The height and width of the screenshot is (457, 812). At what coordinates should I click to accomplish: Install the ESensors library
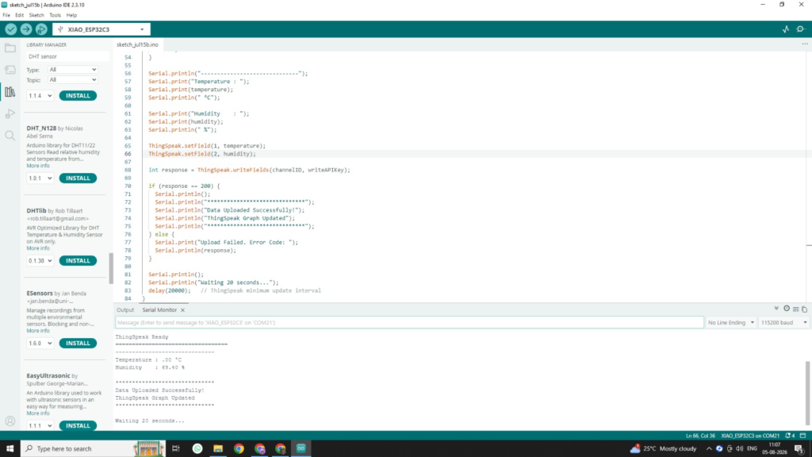tap(78, 343)
